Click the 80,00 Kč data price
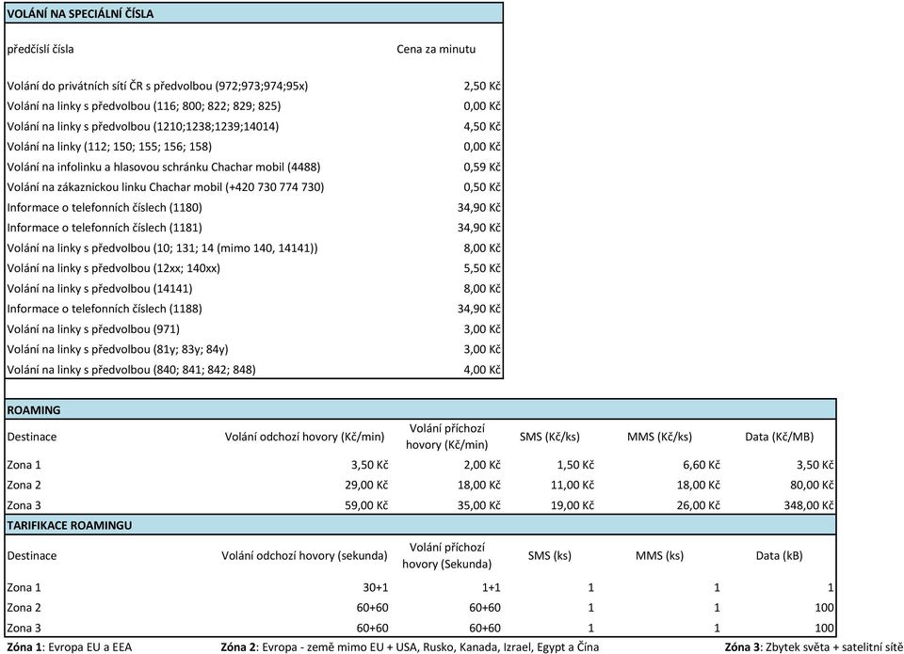The height and width of the screenshot is (654, 904). [x=812, y=486]
